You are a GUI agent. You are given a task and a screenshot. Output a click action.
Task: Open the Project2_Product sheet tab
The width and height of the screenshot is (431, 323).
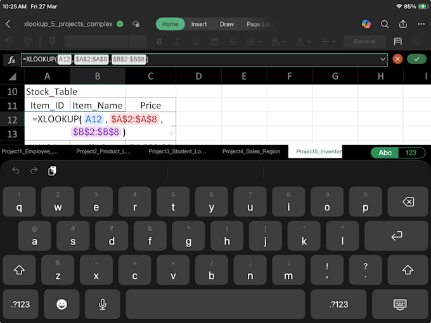coord(103,151)
